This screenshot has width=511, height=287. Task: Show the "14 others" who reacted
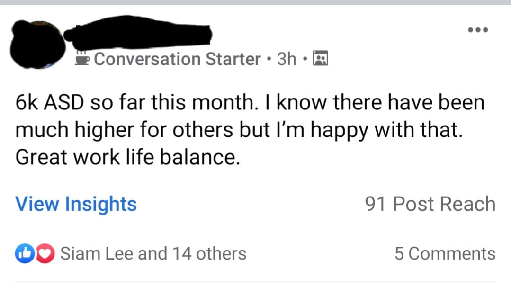[209, 254]
